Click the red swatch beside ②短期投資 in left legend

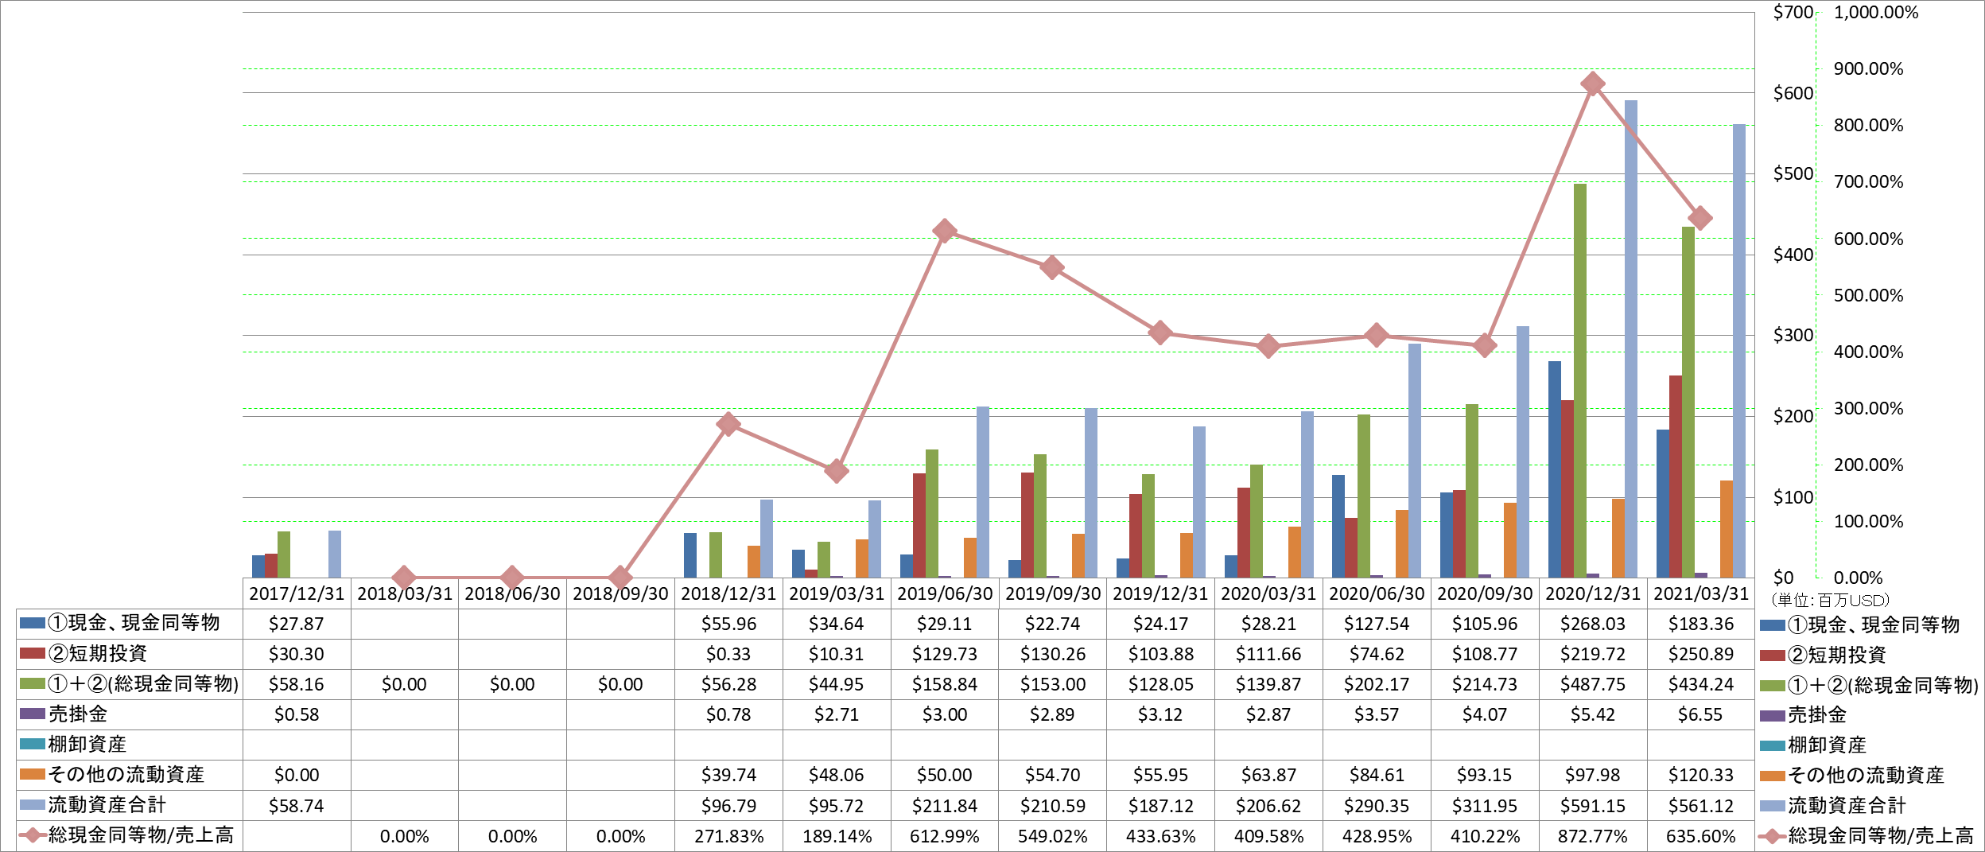coord(33,653)
